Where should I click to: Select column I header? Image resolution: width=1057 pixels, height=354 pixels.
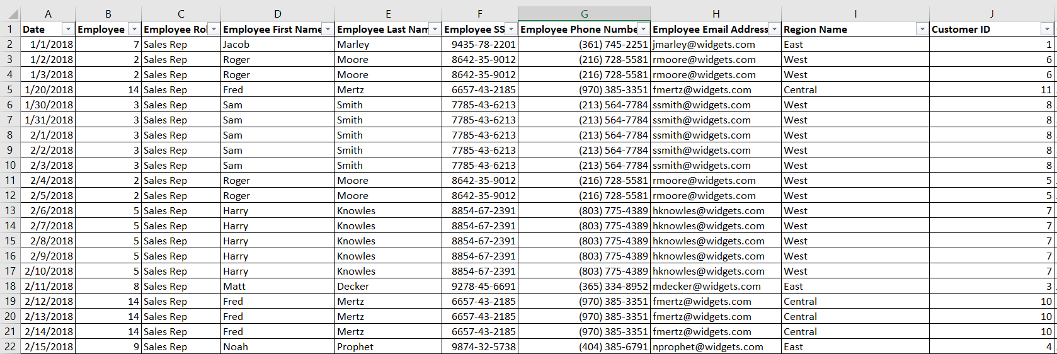point(855,14)
